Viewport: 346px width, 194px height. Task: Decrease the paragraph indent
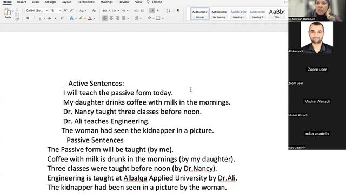[136, 11]
